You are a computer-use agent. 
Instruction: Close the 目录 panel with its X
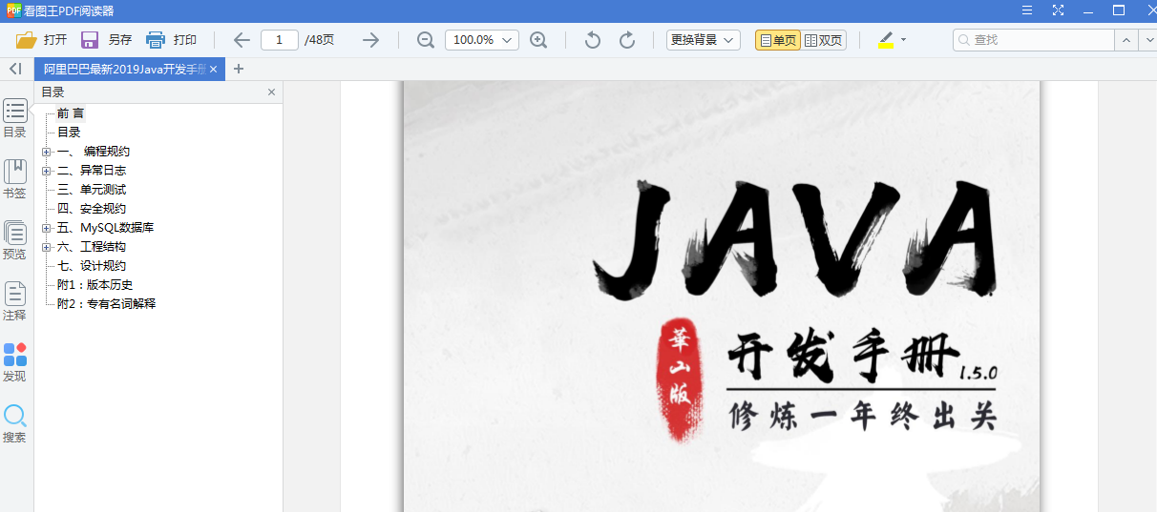271,92
